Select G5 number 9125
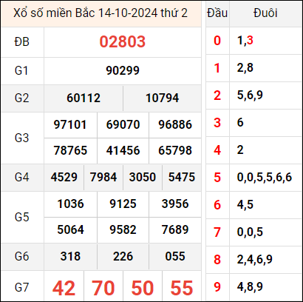This screenshot has width=303, height=302. tap(123, 204)
